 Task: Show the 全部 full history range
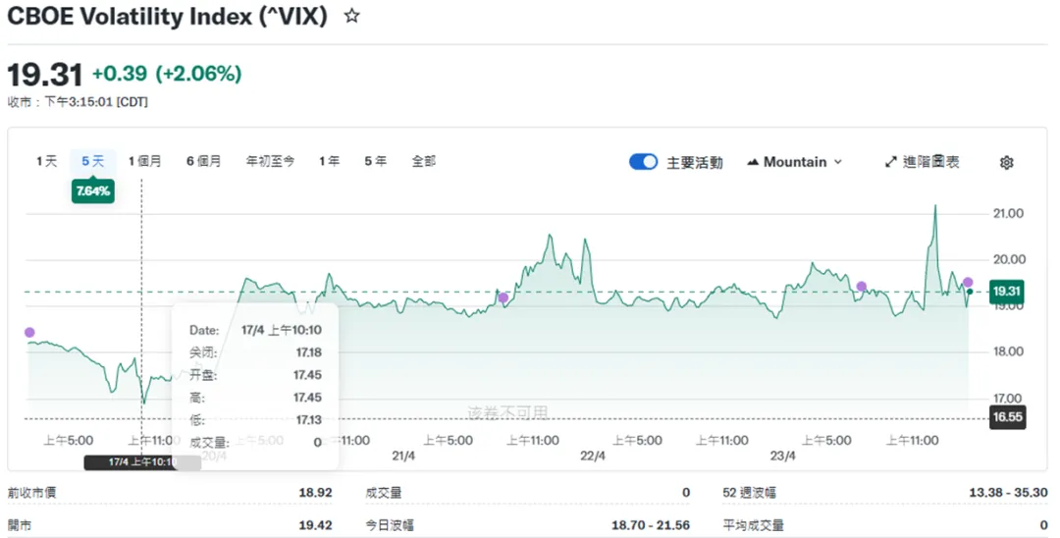[x=424, y=162]
